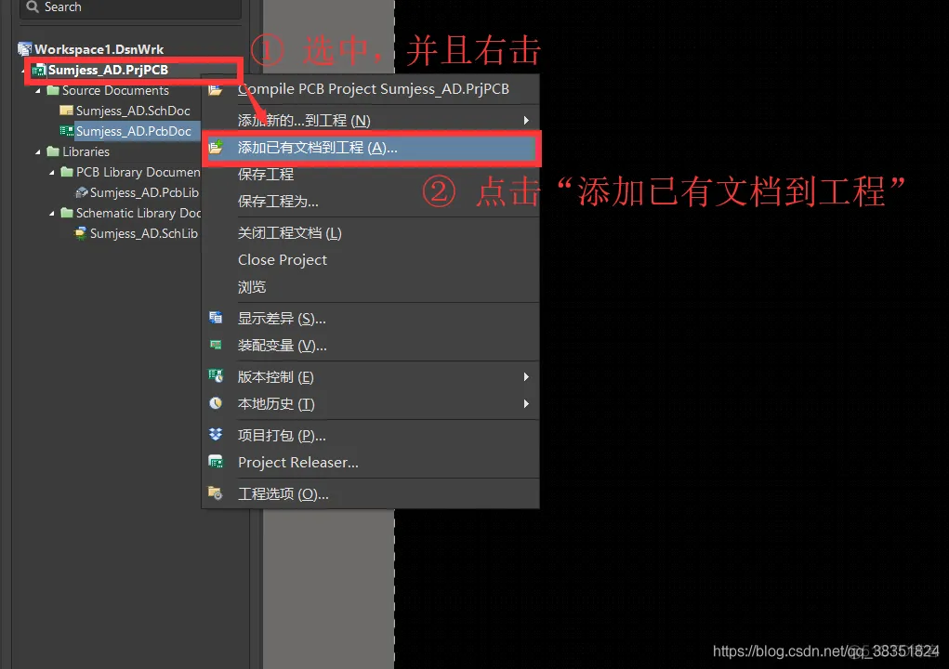Choose Close Project menu entry
Image resolution: width=949 pixels, height=669 pixels.
(371, 259)
